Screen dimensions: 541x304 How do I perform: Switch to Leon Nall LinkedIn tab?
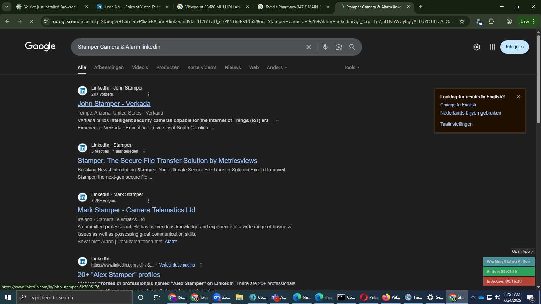coord(132,7)
